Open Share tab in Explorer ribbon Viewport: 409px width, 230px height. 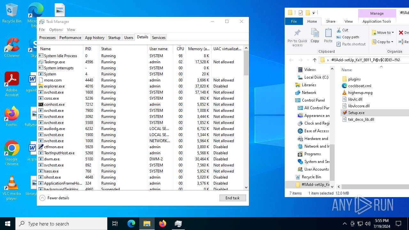pos(331,21)
